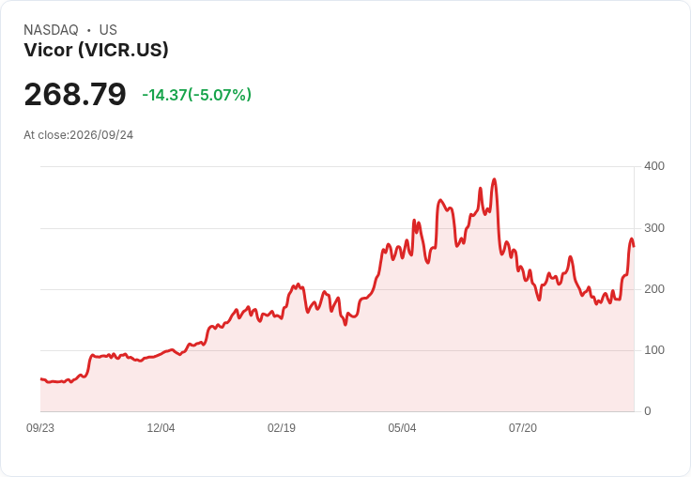Click the -14.37(-5.07%) price change
691x477 pixels.
click(x=196, y=95)
